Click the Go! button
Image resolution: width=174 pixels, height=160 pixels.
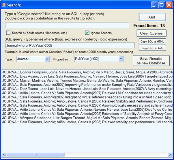[152, 17]
